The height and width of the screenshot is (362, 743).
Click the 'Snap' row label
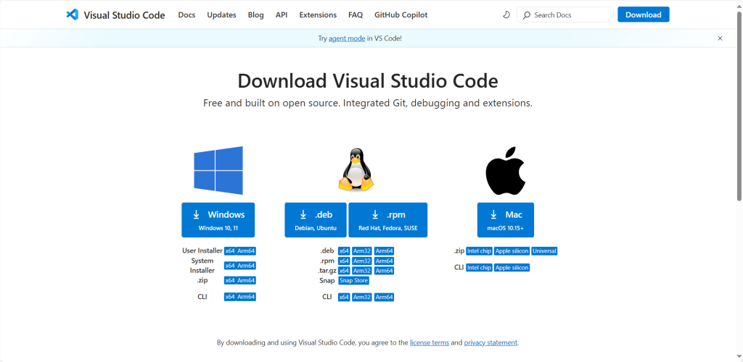click(x=327, y=280)
